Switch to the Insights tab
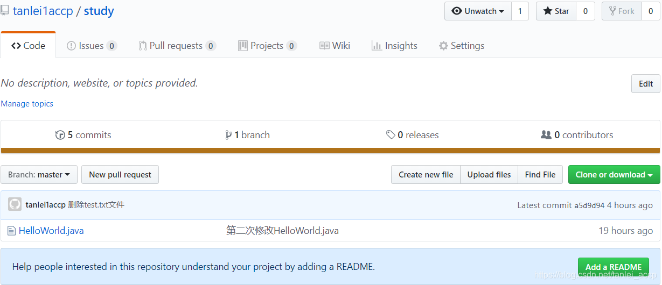Image resolution: width=662 pixels, height=285 pixels. point(394,46)
